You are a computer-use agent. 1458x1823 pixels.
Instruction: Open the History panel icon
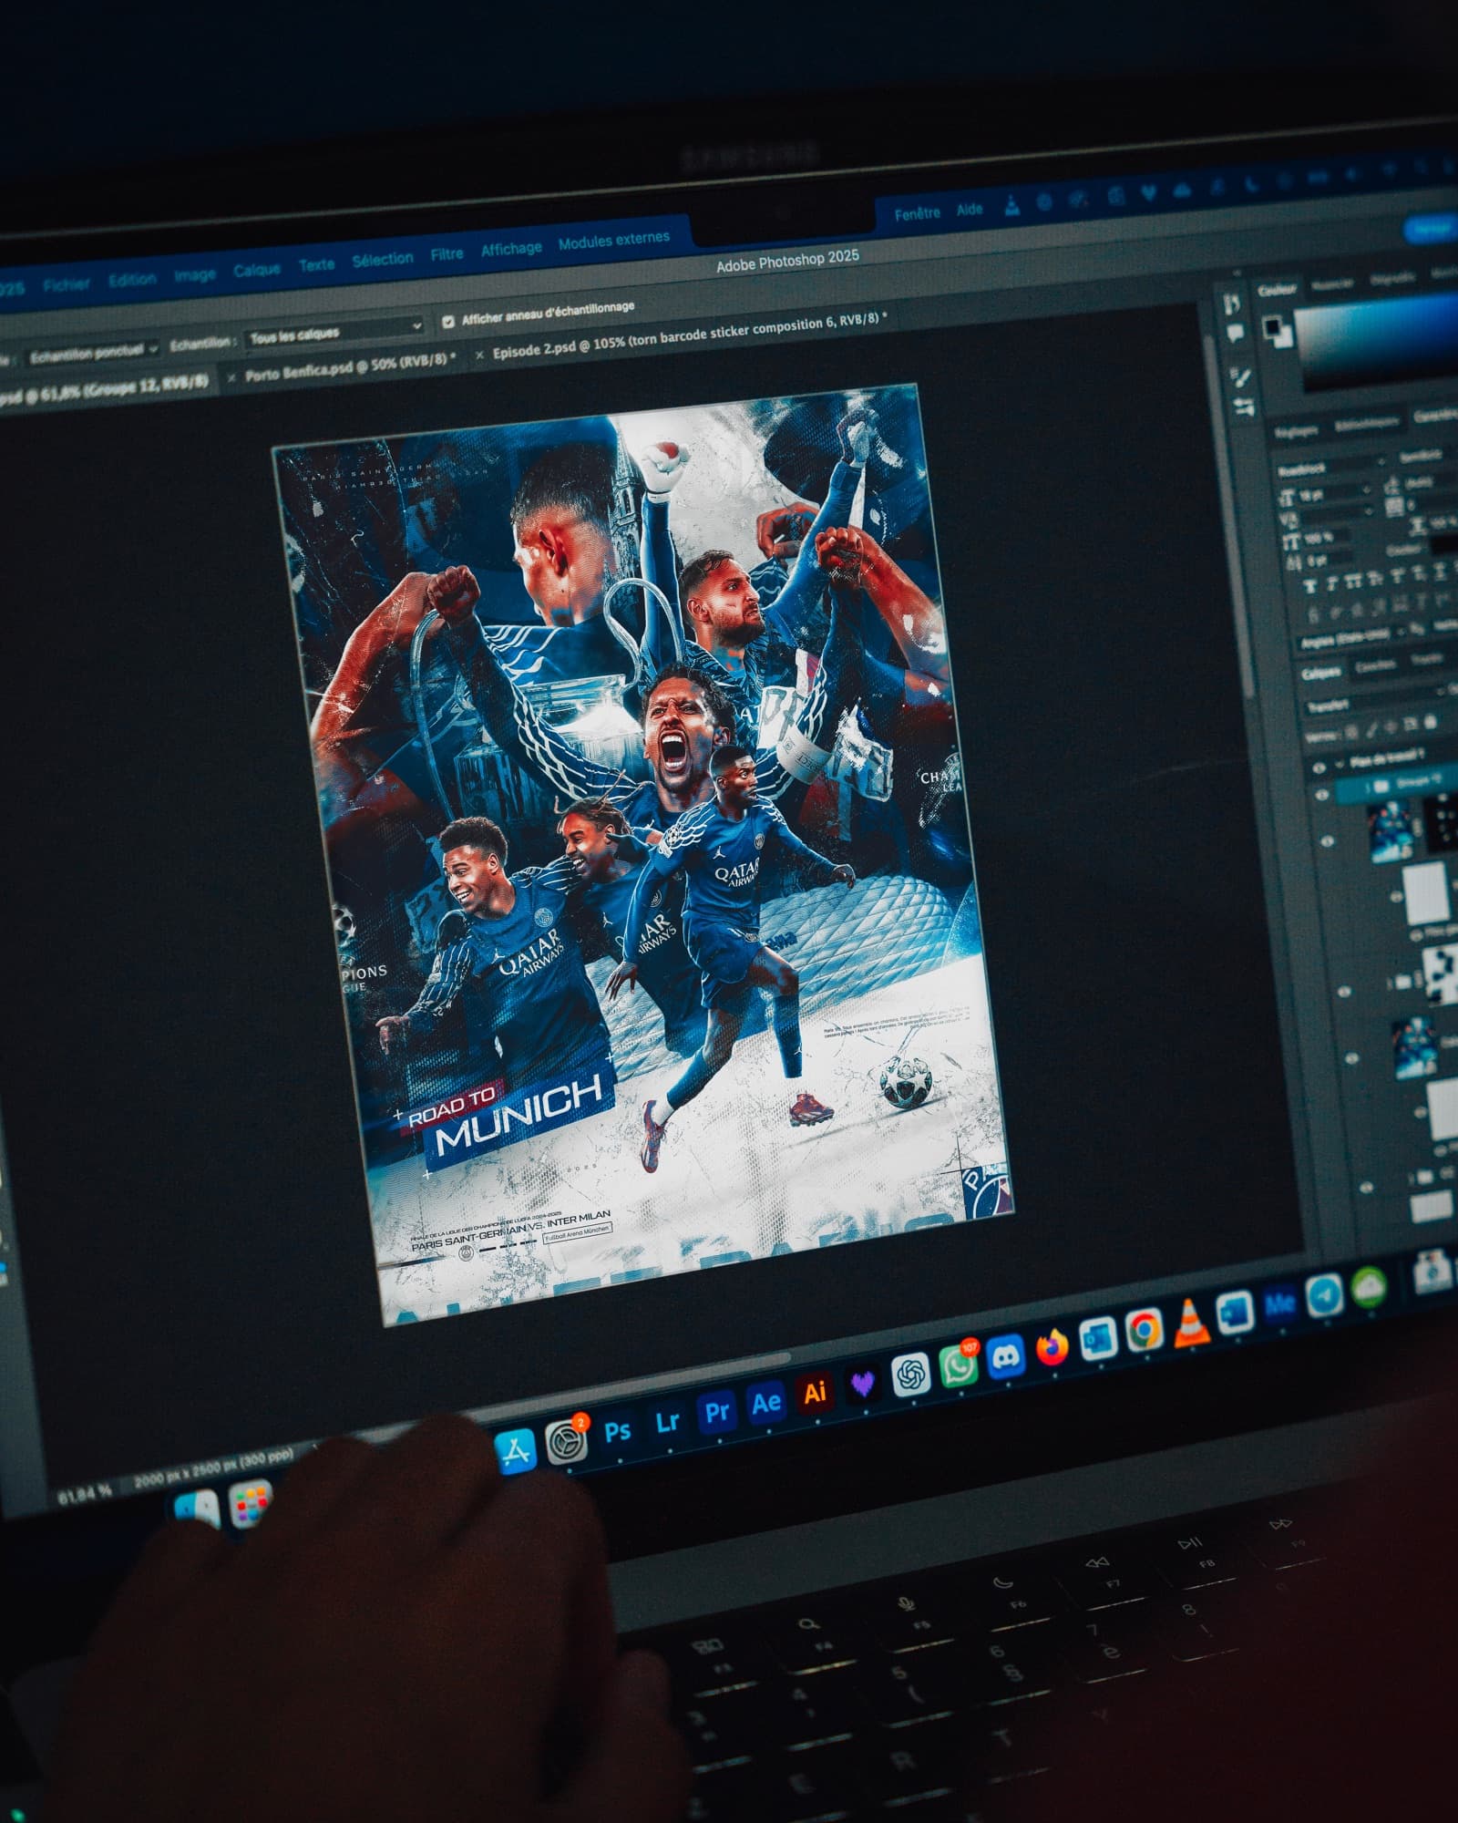[1231, 303]
